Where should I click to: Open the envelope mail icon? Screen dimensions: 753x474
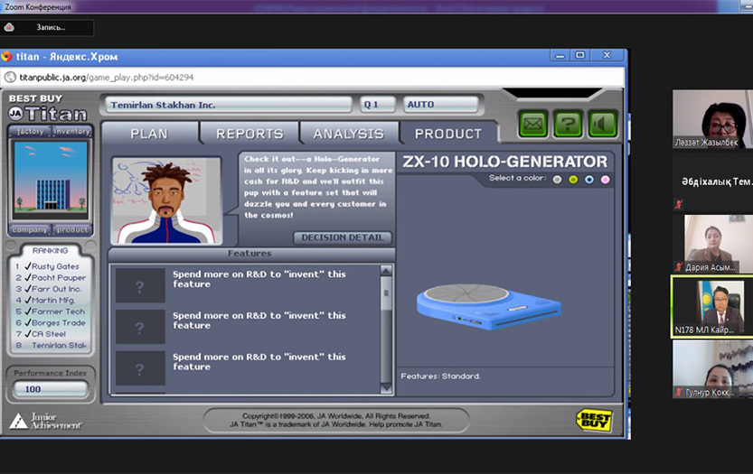pyautogui.click(x=533, y=124)
